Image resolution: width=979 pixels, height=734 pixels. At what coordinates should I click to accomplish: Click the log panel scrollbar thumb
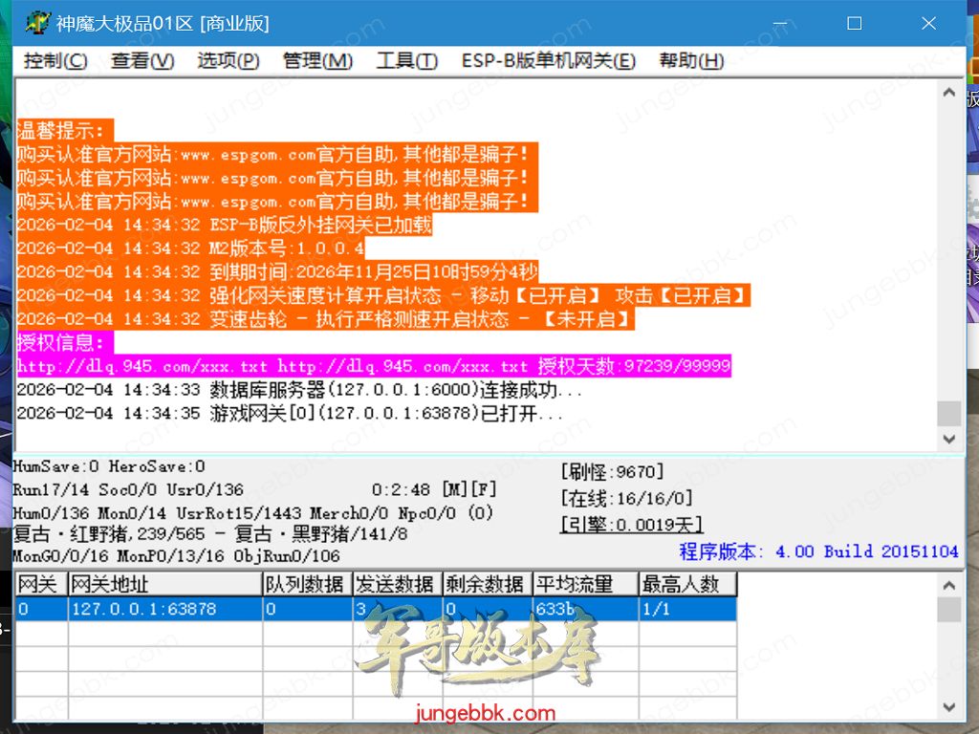(948, 413)
